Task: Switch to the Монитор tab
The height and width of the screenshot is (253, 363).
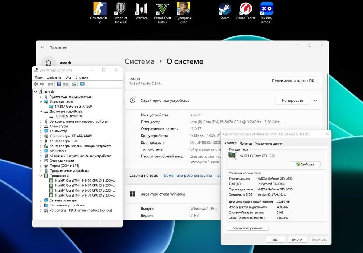Action: tap(246, 144)
